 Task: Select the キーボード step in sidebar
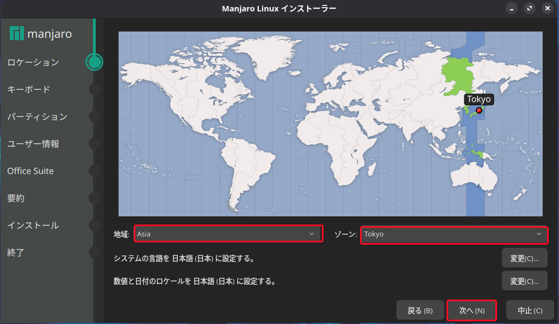pyautogui.click(x=29, y=90)
